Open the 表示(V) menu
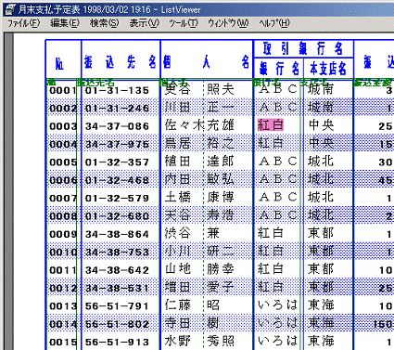Image resolution: width=394 pixels, height=350 pixels. click(x=144, y=23)
